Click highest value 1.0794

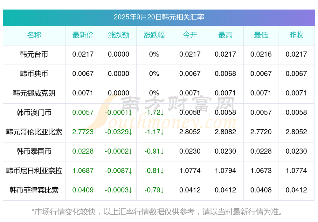pos(225,171)
